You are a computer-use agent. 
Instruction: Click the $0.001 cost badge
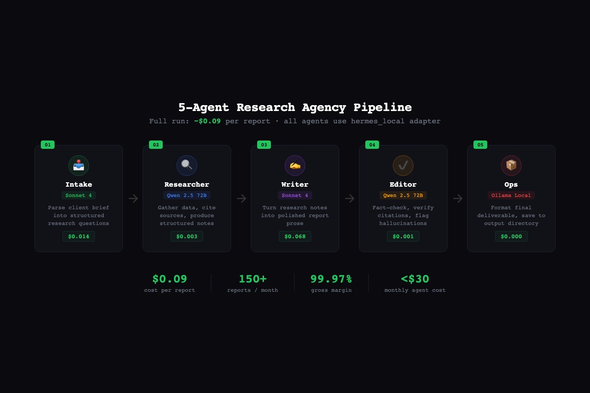coord(403,236)
